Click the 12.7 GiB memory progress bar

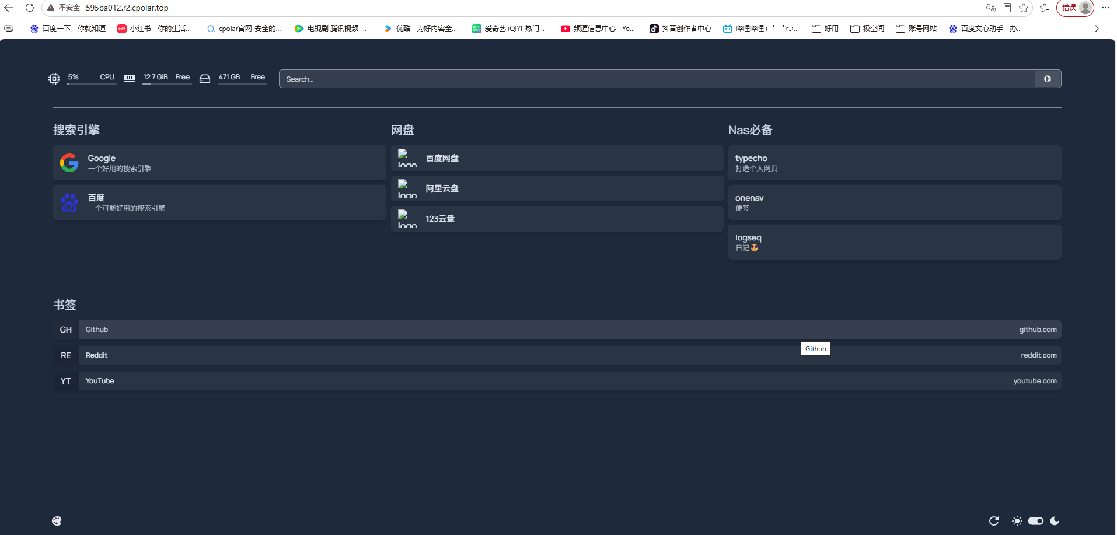point(167,84)
